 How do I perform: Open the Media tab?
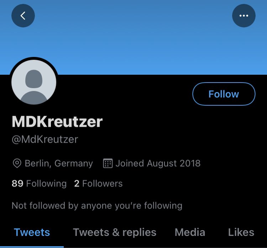point(190,232)
